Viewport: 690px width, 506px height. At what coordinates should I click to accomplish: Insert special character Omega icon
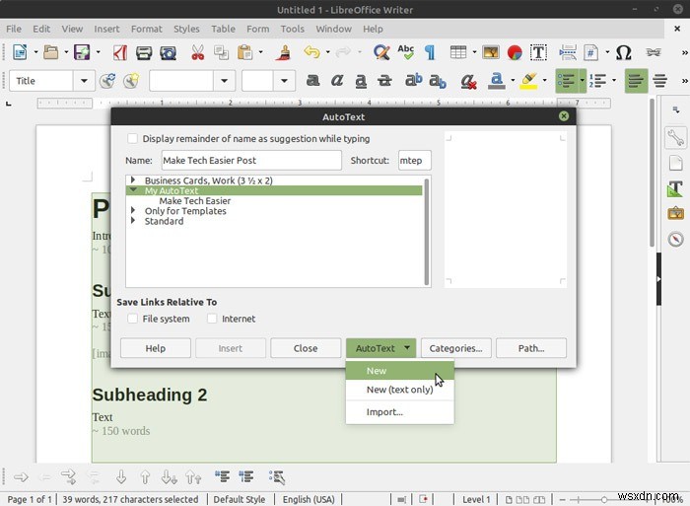coord(623,52)
